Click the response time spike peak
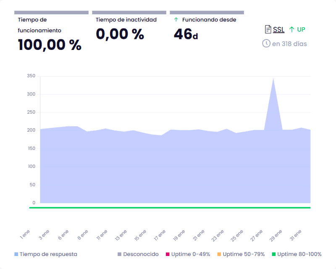Screen dimensions: 336x269 pyautogui.click(x=273, y=78)
